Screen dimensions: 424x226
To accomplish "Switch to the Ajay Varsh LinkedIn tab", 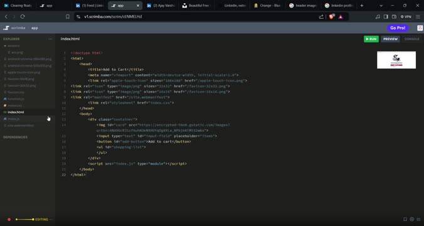I will (x=161, y=6).
